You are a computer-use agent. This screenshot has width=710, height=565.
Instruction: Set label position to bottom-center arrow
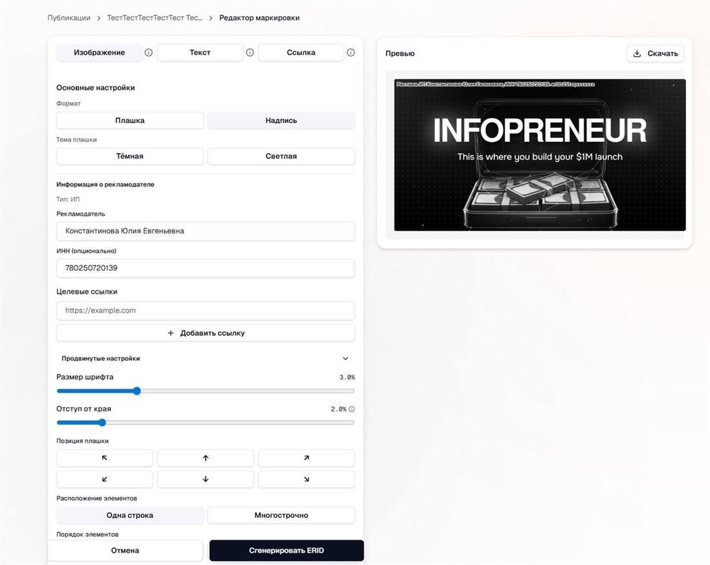(205, 479)
